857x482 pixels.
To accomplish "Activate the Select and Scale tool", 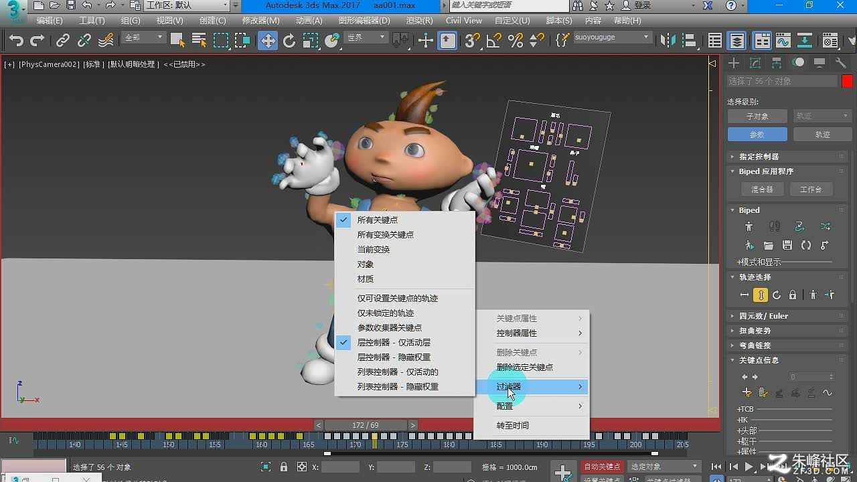I will pyautogui.click(x=311, y=41).
